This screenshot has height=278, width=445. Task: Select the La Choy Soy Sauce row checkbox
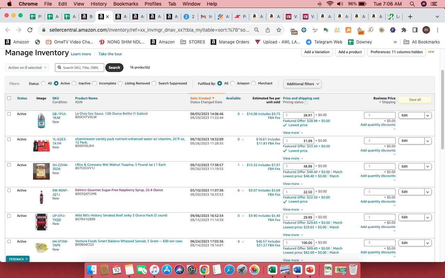[x=9, y=114]
